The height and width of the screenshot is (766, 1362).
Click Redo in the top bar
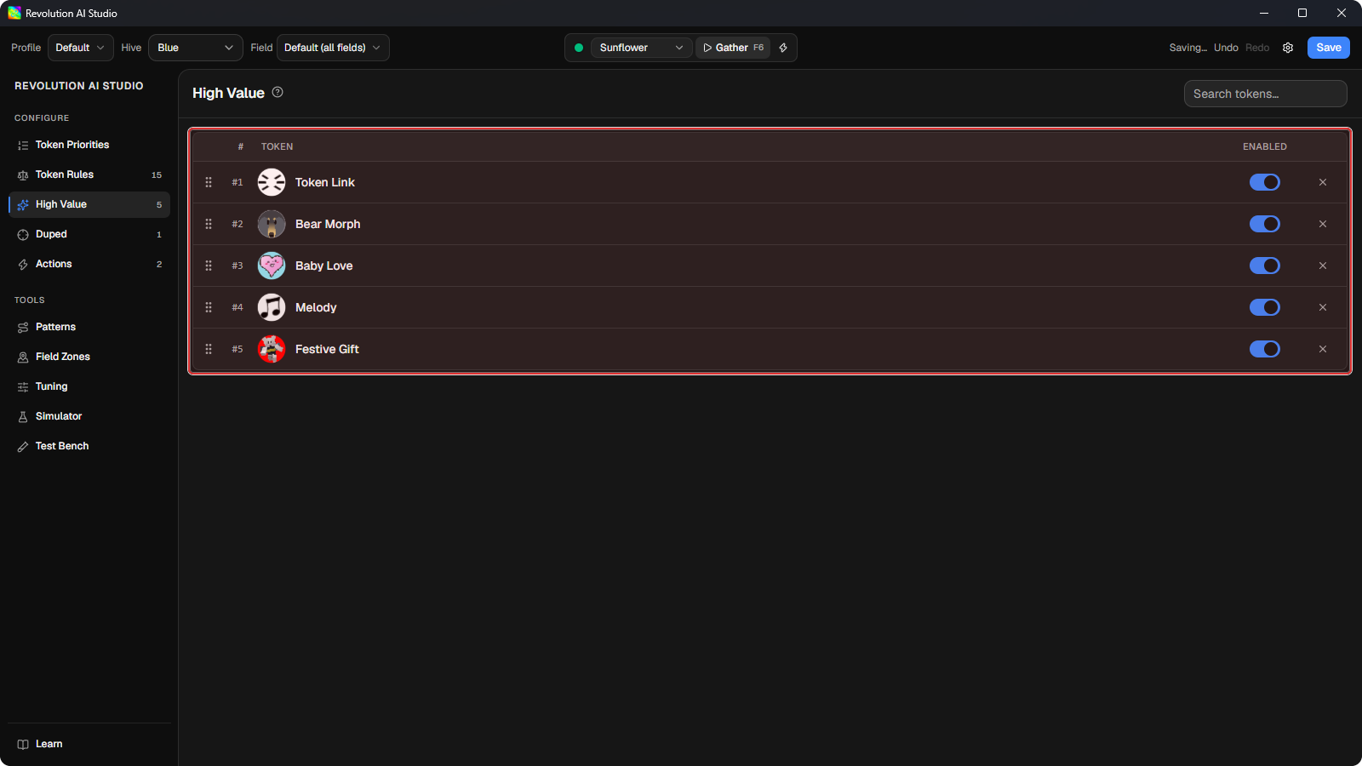[x=1257, y=48]
